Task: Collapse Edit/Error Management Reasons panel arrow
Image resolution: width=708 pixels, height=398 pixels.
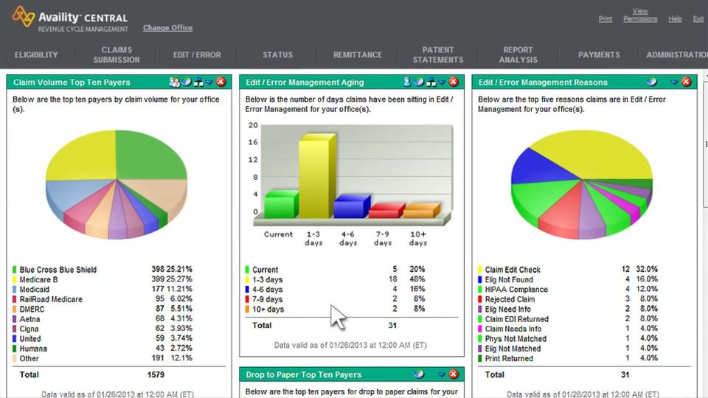Action: [x=674, y=82]
